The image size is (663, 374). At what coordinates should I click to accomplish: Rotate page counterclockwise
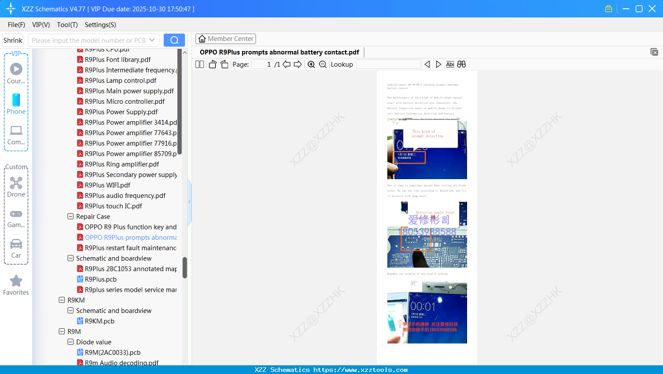point(212,65)
